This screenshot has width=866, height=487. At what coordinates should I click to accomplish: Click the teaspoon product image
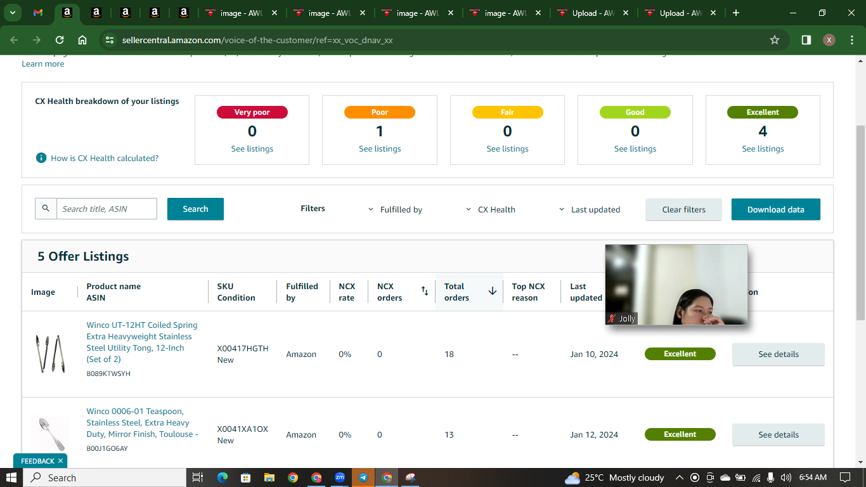50,434
